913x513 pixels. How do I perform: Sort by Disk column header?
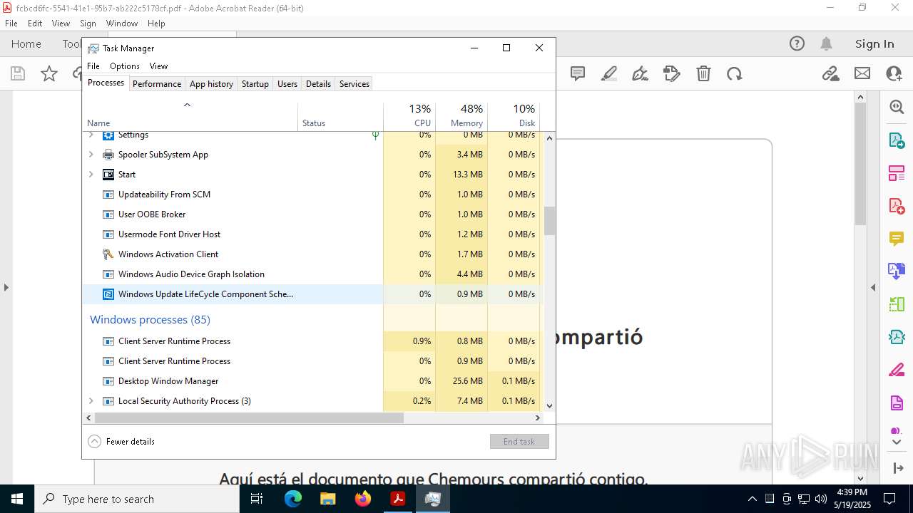[x=514, y=116]
